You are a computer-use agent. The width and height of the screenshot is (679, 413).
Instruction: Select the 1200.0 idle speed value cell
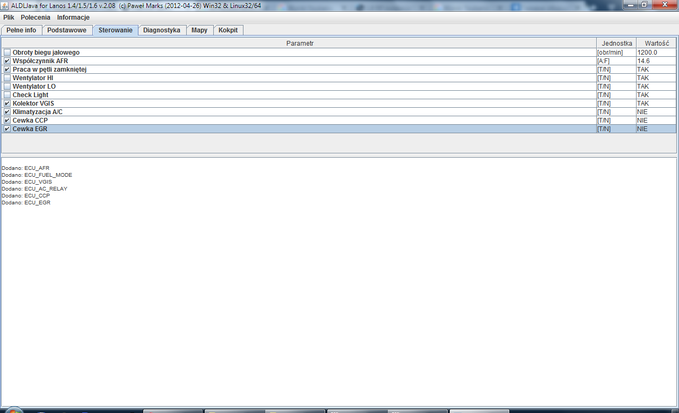[x=656, y=53]
